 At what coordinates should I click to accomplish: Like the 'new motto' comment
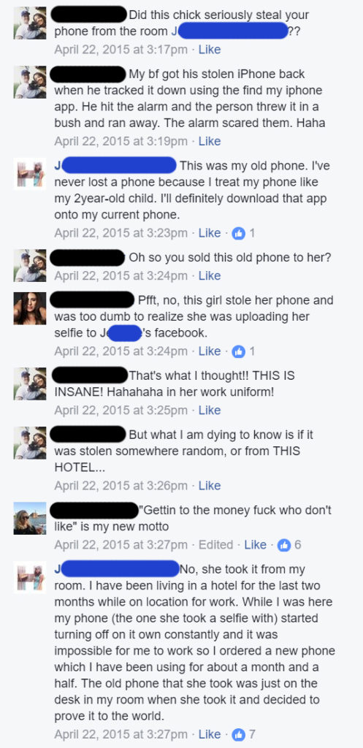pos(255,545)
